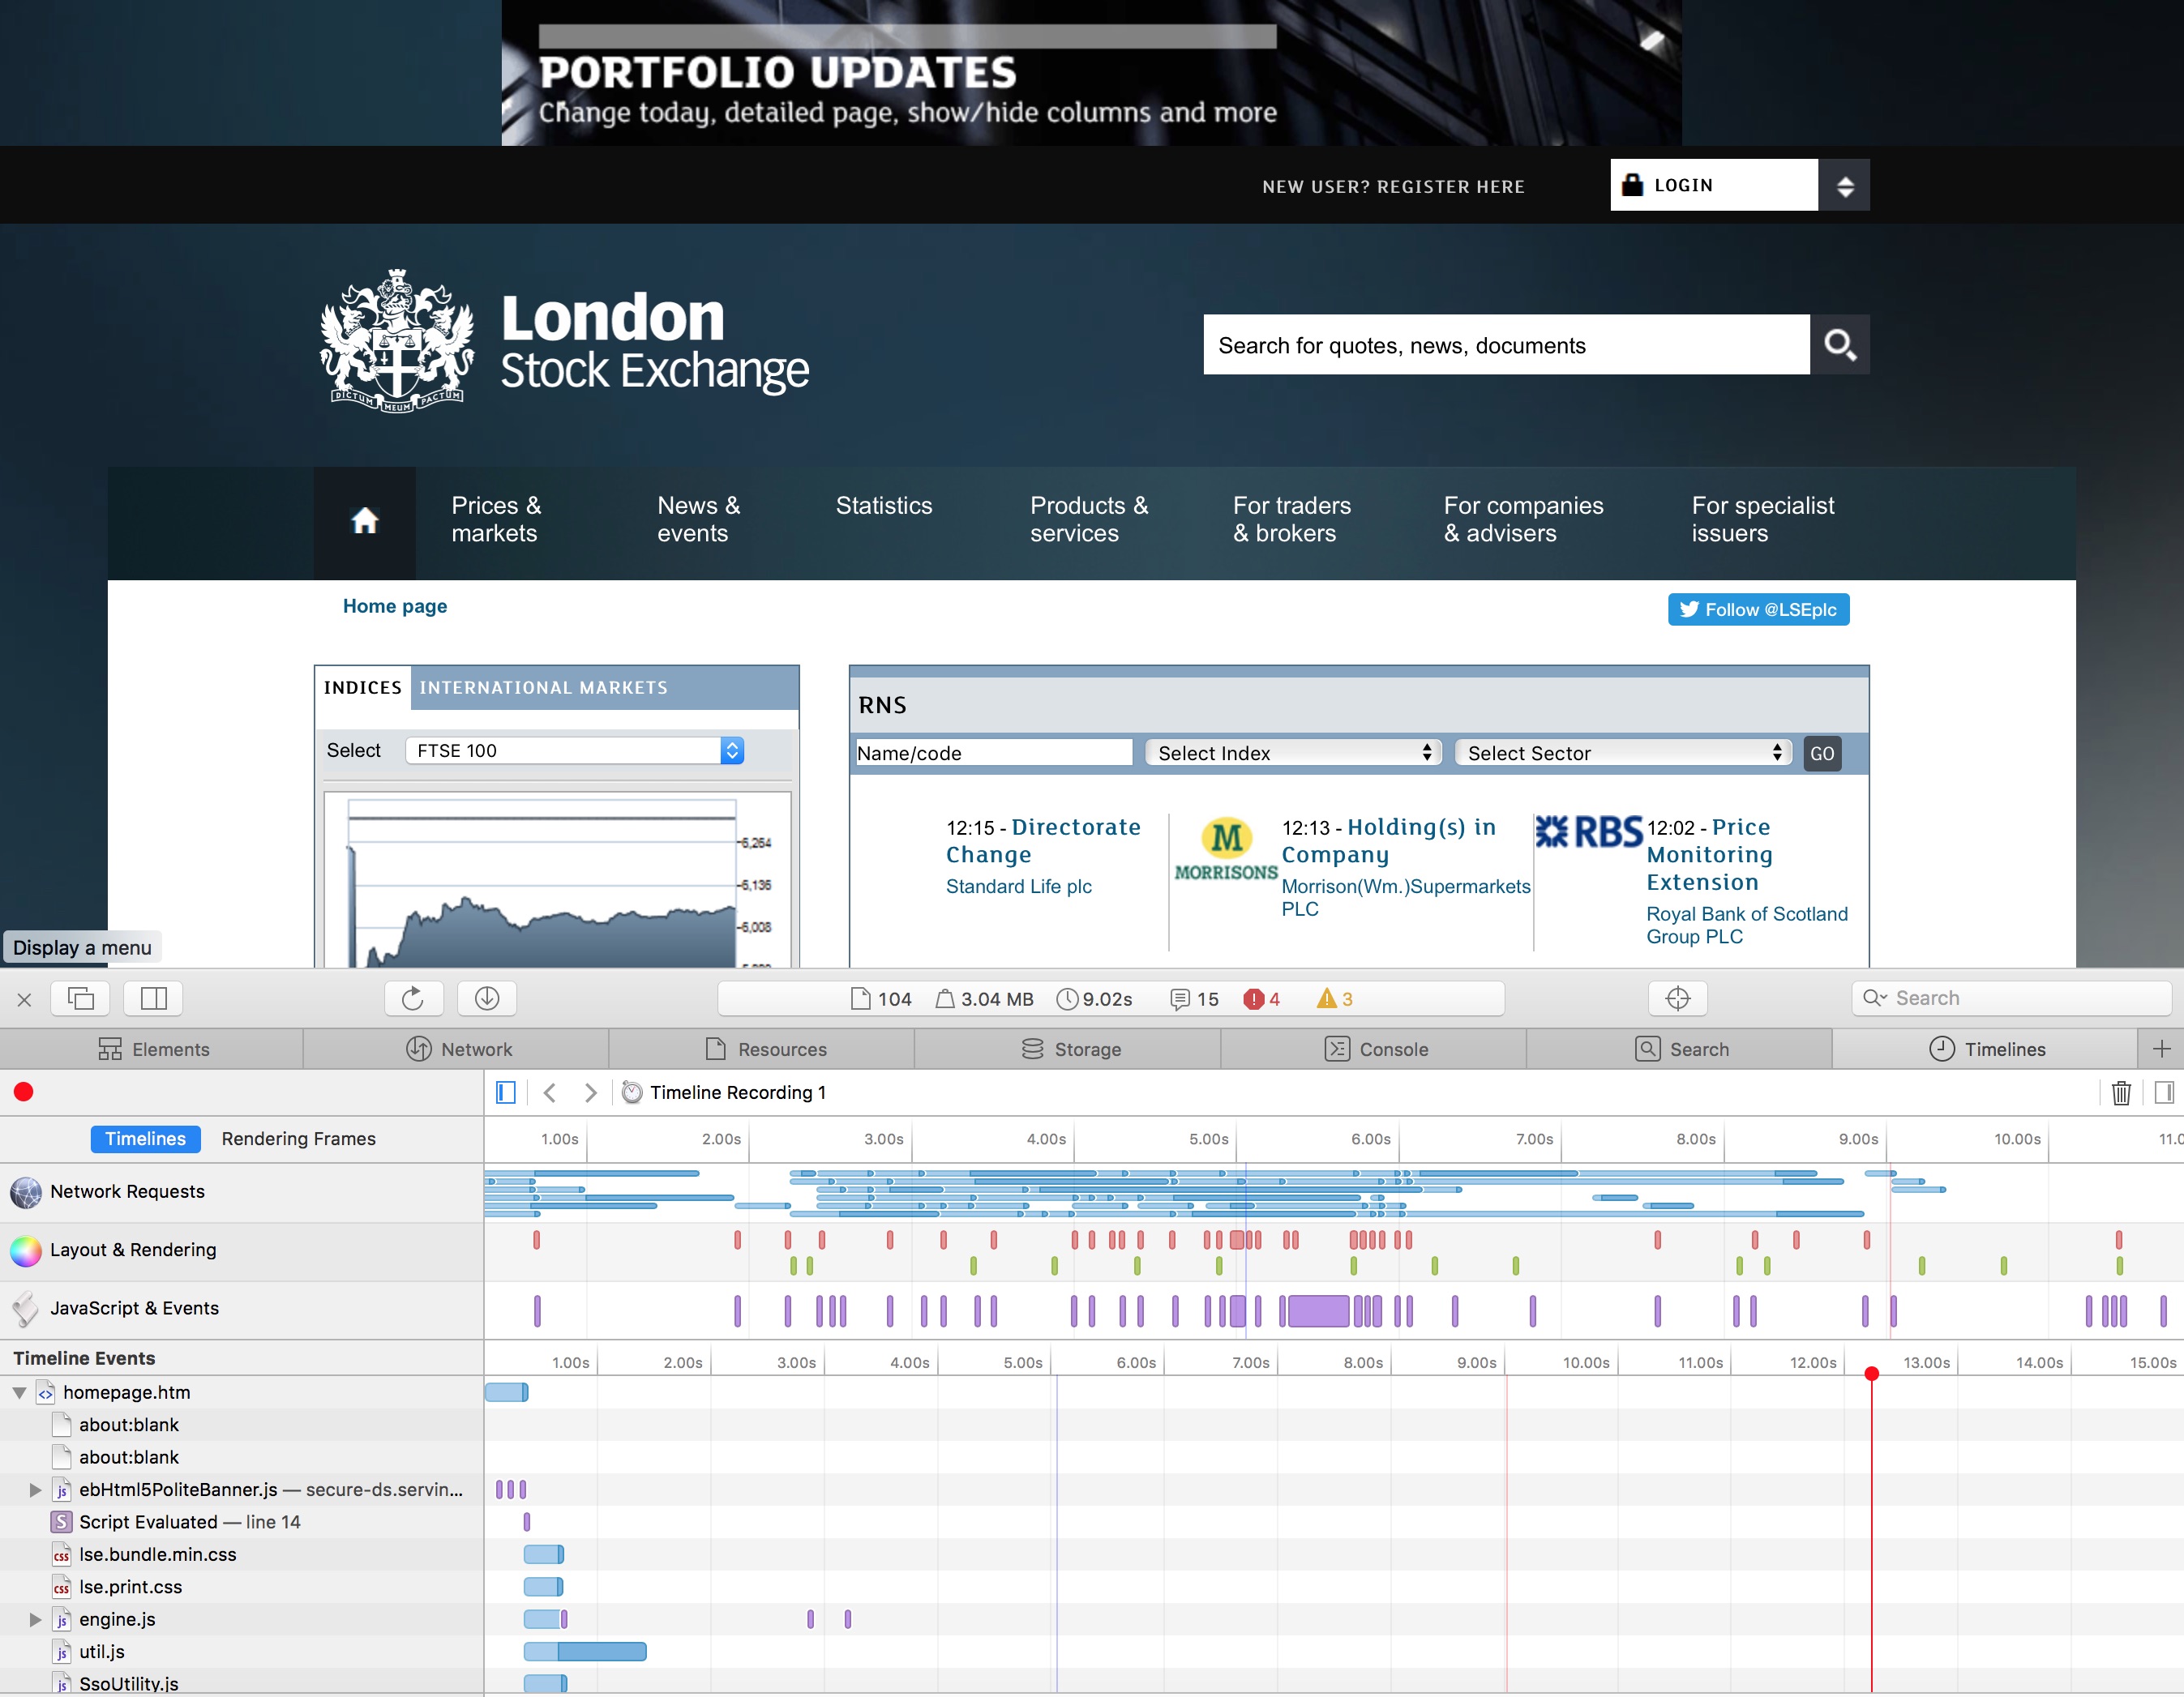Viewport: 2184px width, 1697px height.
Task: Click Follow @LSEplc Twitter button
Action: (x=1759, y=609)
